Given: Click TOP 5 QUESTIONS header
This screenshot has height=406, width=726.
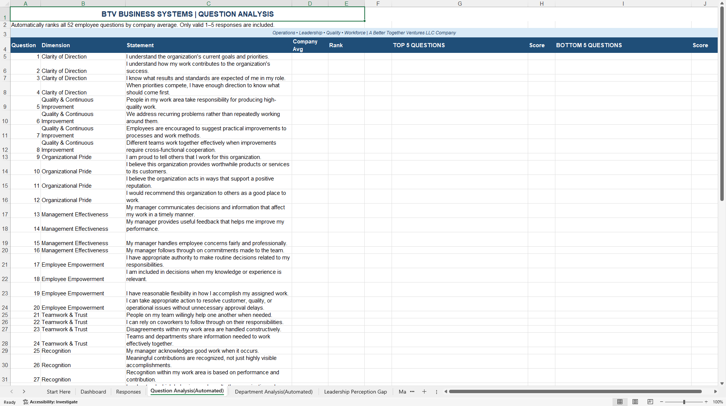Looking at the screenshot, I should pos(460,45).
